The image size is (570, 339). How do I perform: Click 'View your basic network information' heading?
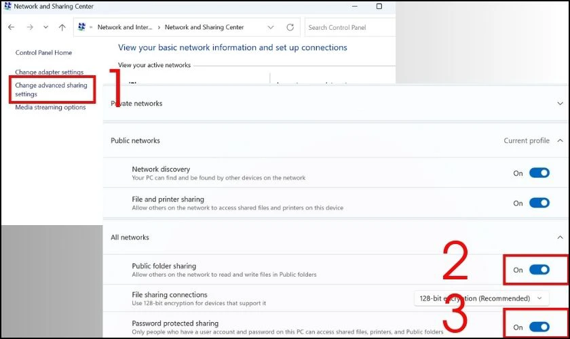point(233,47)
